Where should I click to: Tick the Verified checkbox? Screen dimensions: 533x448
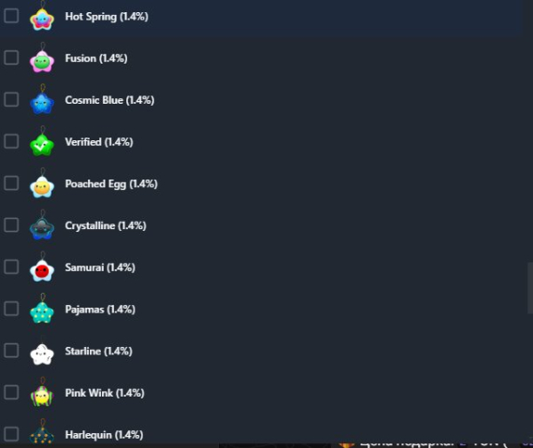pos(11,141)
